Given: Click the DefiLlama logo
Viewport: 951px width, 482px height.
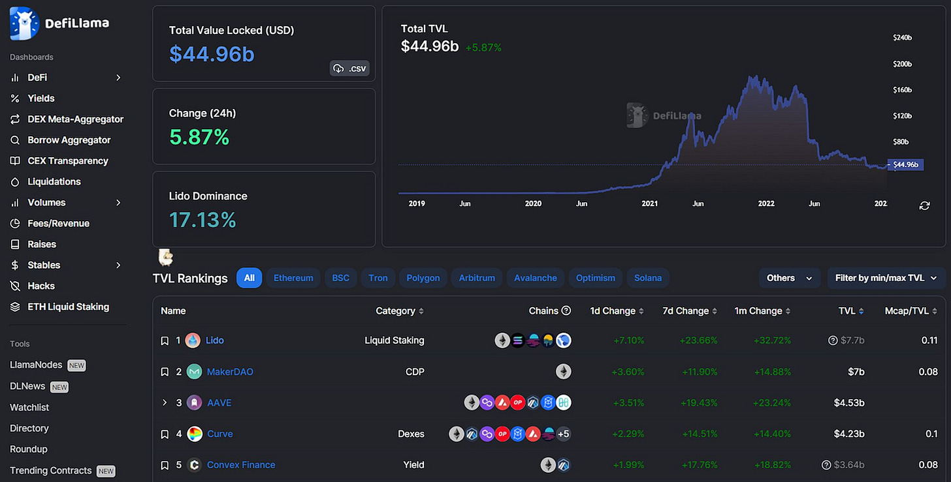Looking at the screenshot, I should 59,23.
